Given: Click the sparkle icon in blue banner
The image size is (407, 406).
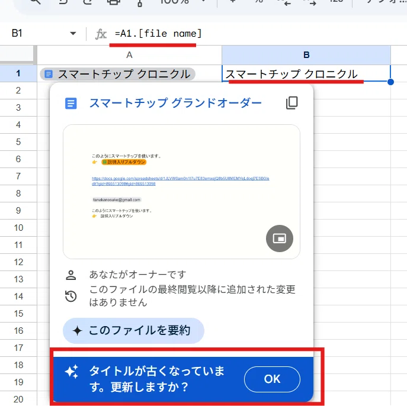Looking at the screenshot, I should point(71,372).
